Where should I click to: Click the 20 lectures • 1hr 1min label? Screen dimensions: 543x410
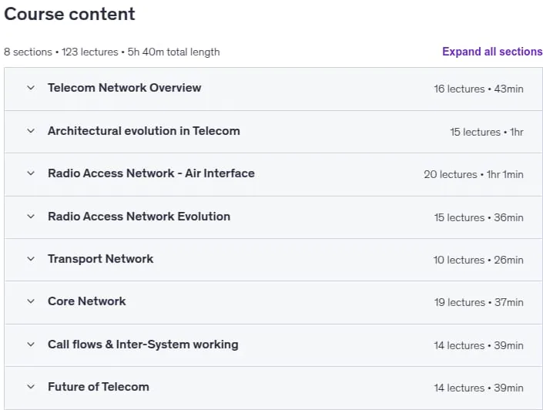(x=474, y=174)
